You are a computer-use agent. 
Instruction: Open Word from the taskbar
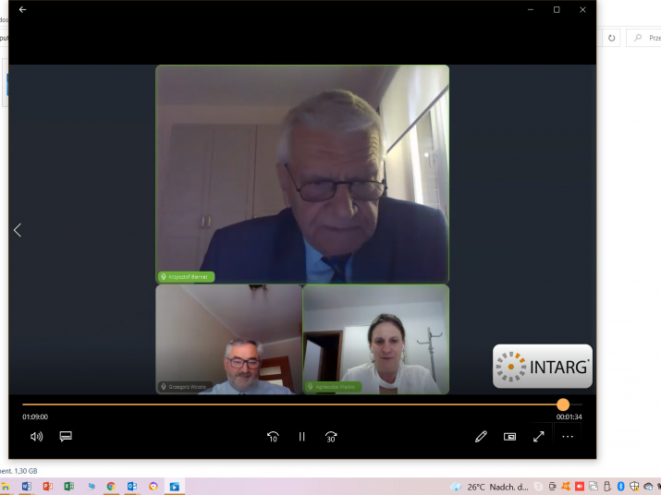coord(26,487)
